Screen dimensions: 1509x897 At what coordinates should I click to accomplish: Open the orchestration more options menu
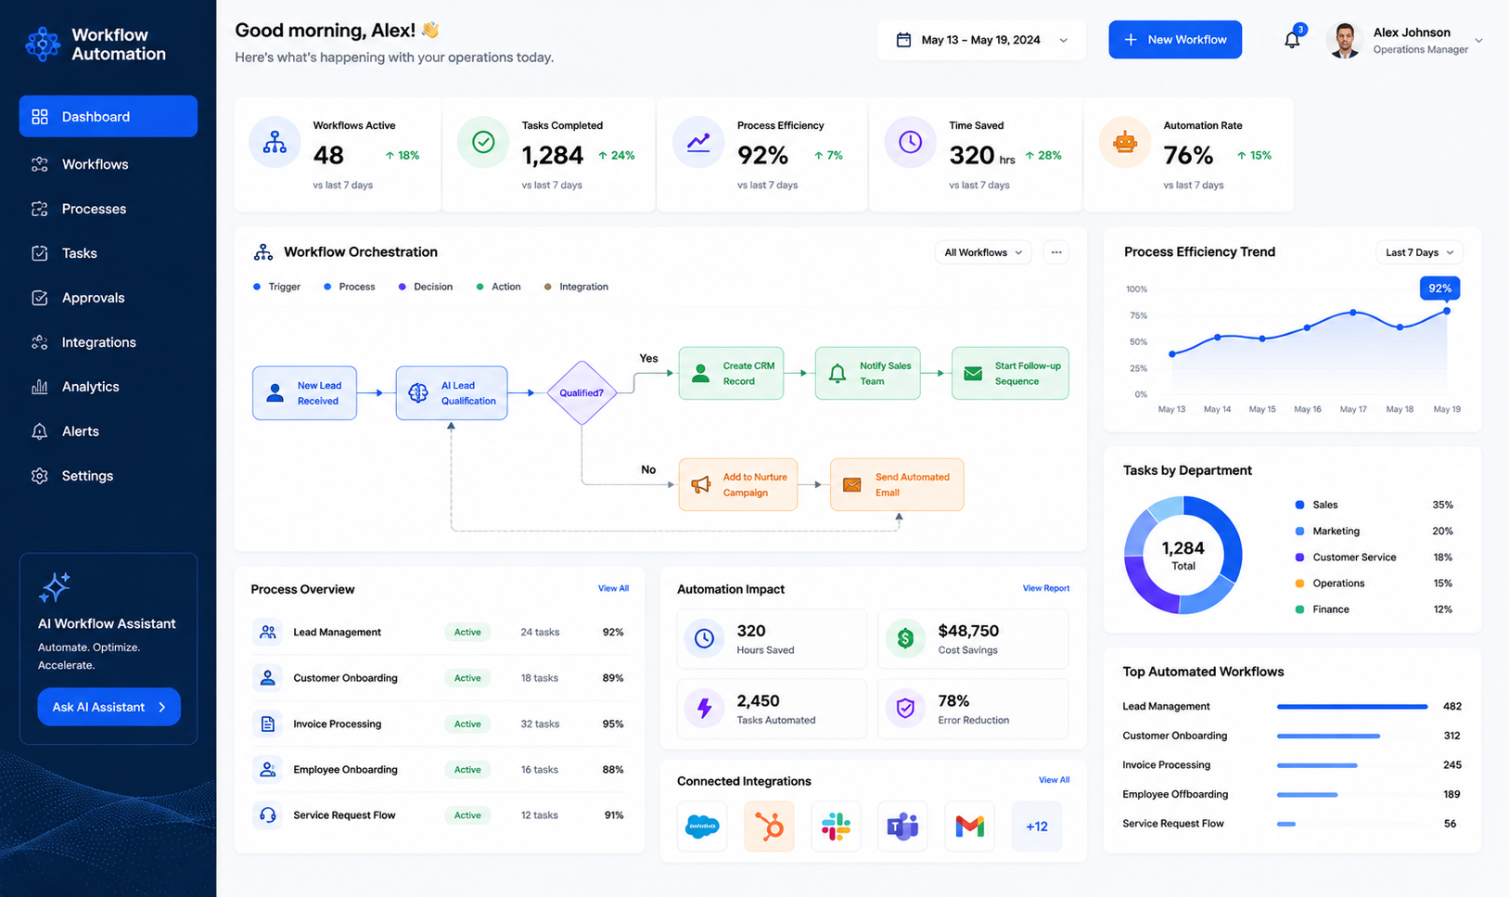1056,252
